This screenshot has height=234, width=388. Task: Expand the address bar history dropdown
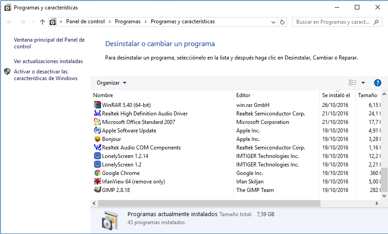(x=273, y=22)
